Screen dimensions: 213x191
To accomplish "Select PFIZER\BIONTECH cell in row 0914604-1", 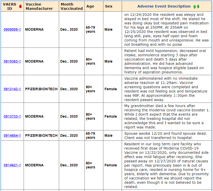I will pos(41,135).
